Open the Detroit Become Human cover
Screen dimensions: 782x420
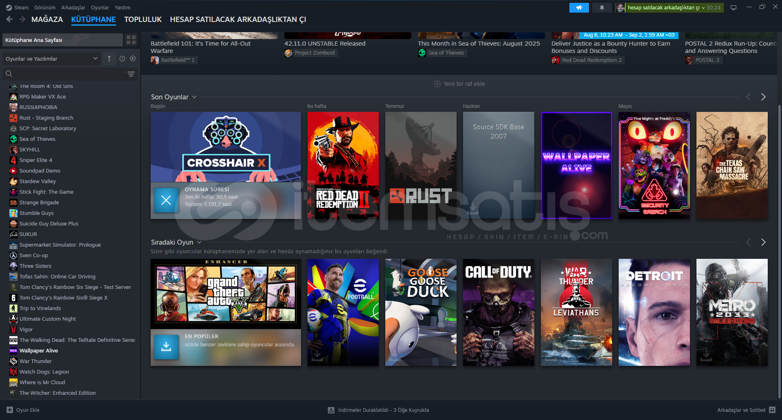654,312
